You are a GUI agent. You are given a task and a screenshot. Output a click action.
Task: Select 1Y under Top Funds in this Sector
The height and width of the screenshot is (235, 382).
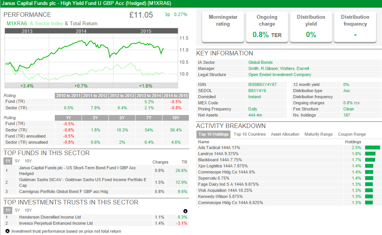click(8, 161)
